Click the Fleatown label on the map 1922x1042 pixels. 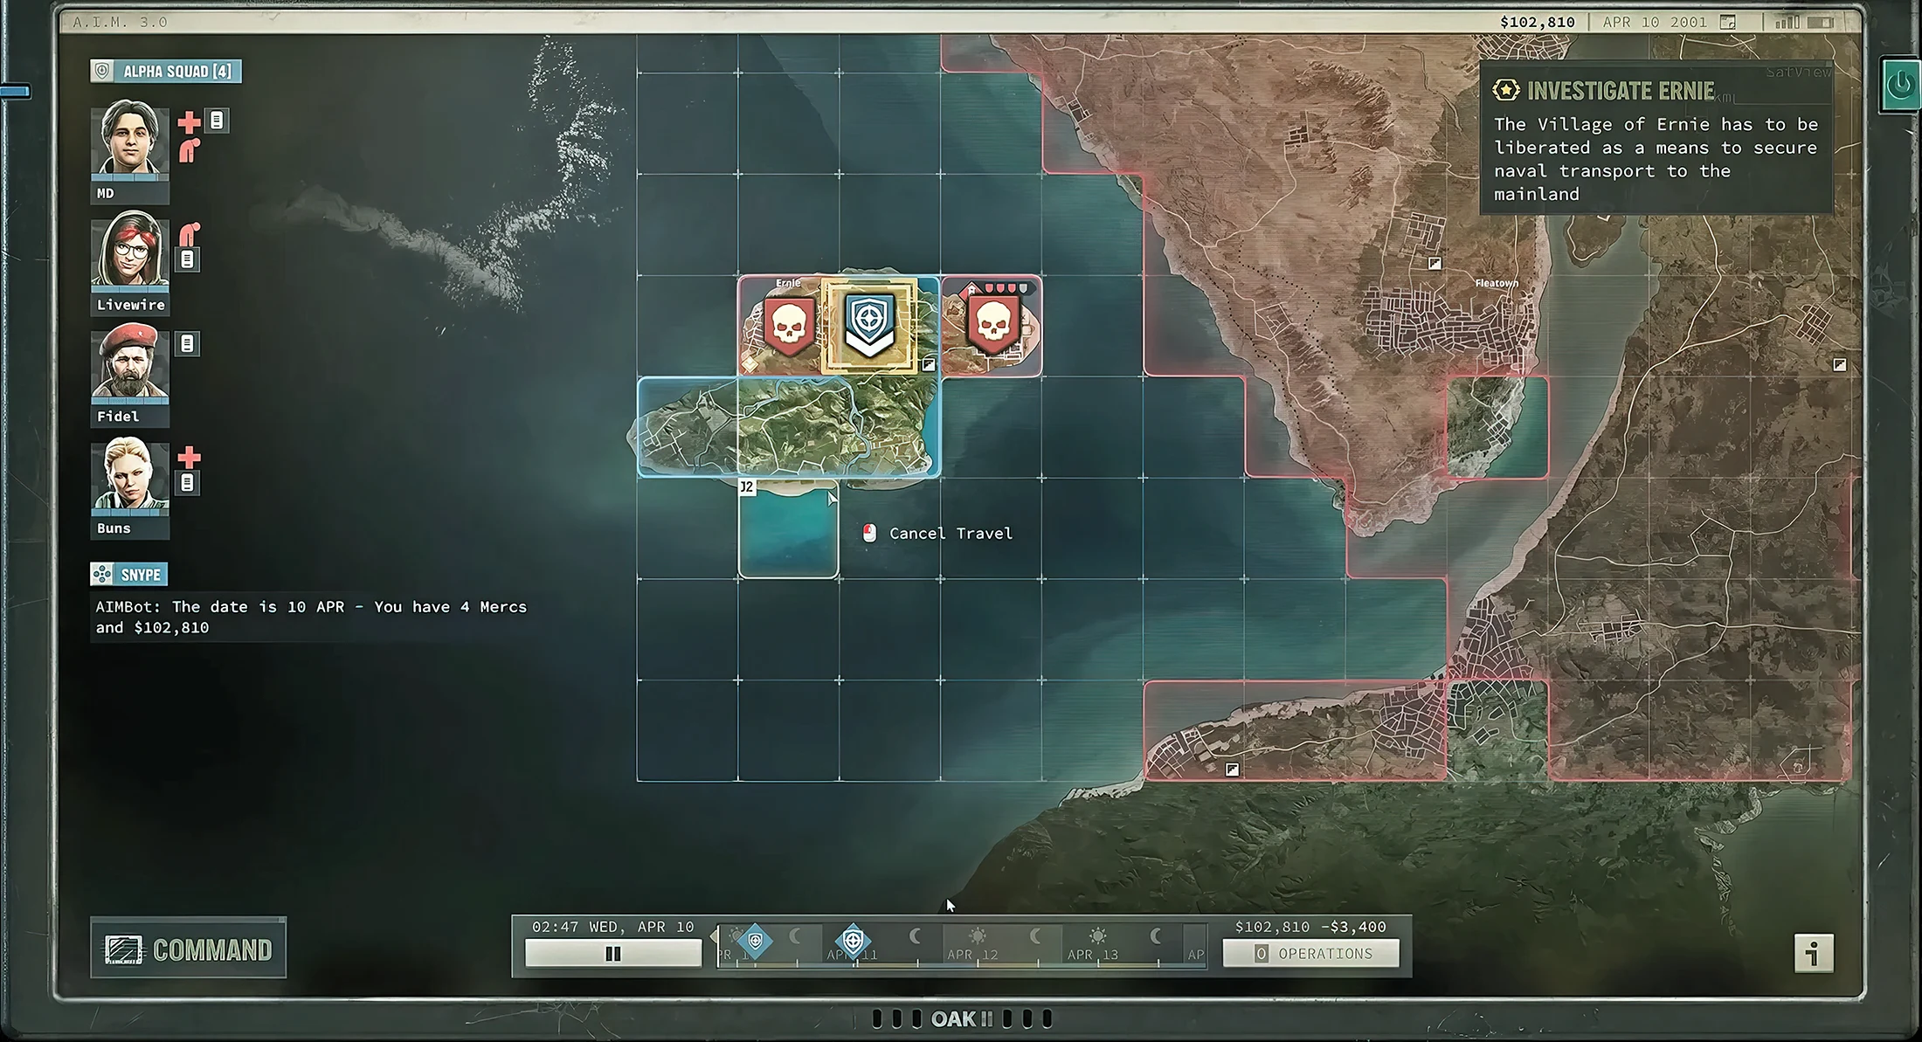(1497, 283)
